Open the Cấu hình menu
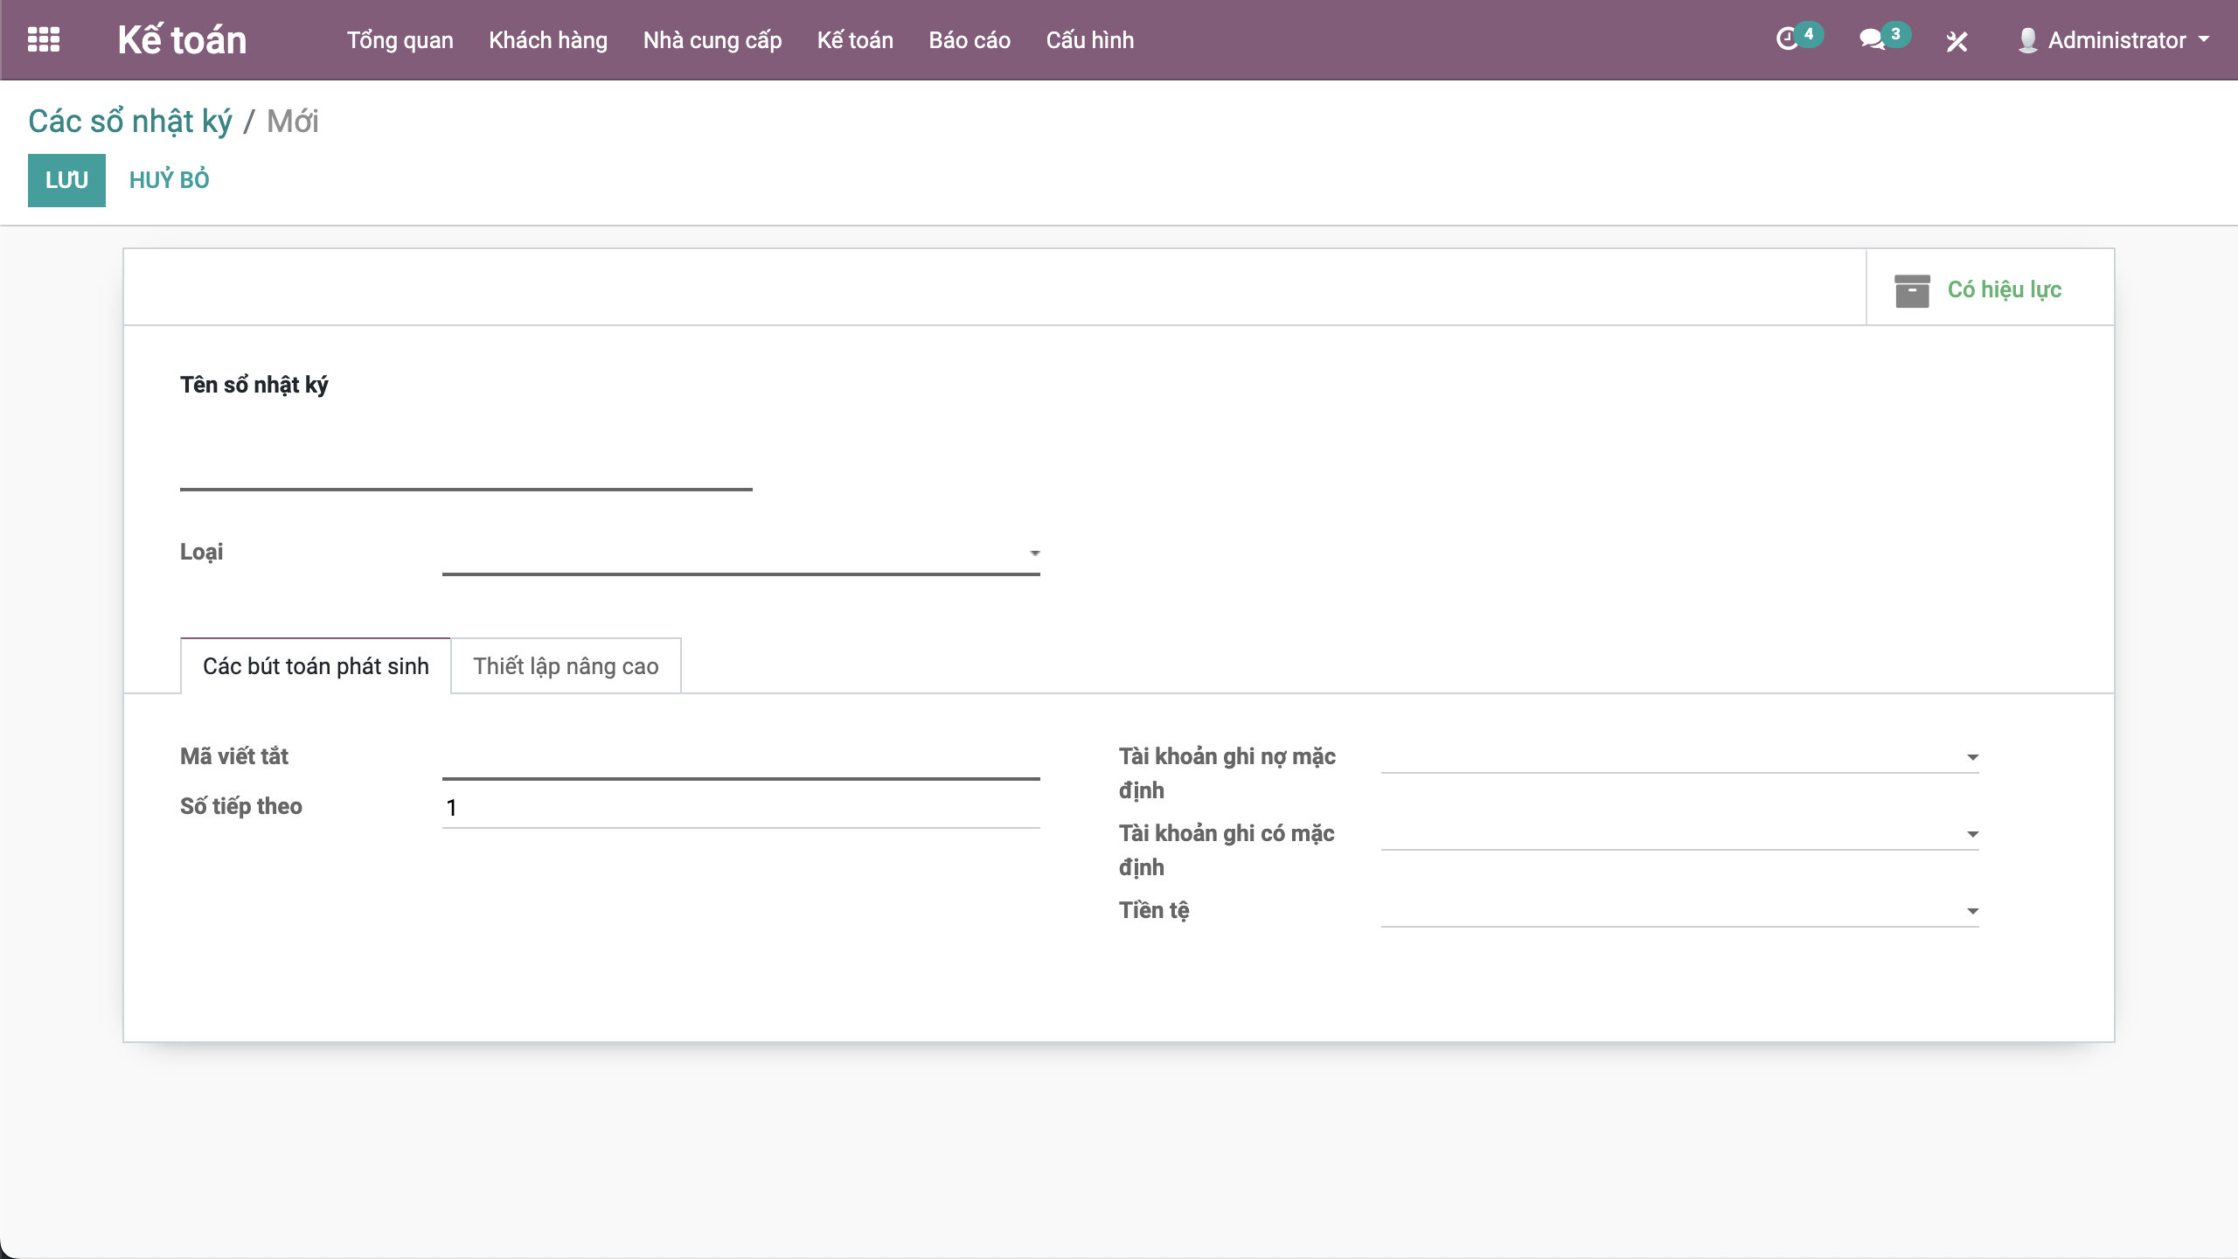The width and height of the screenshot is (2238, 1259). click(x=1089, y=40)
